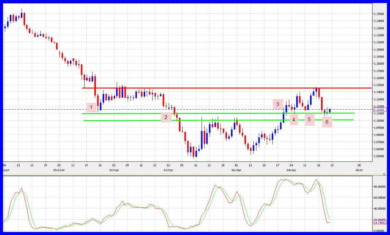The image size is (390, 235).
Task: Click the 14.74802 indicator value tag
Action: [380, 223]
